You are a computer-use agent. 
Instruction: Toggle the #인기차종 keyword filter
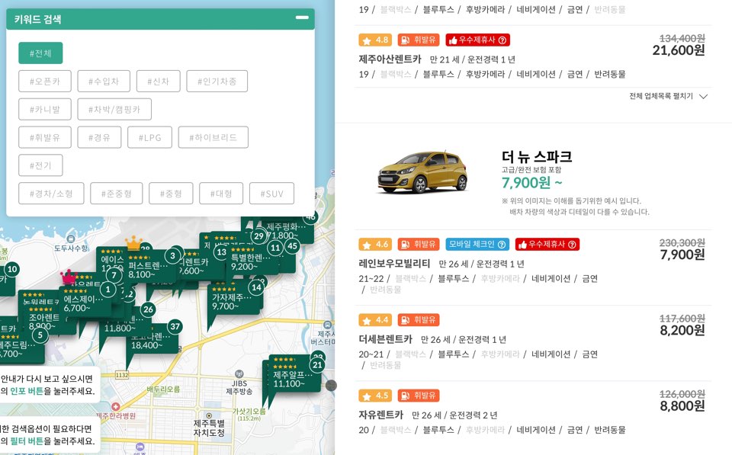pyautogui.click(x=217, y=82)
